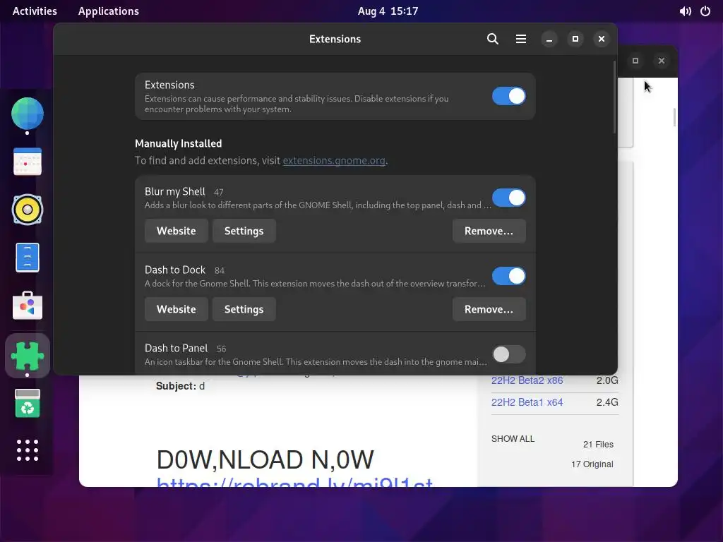Image resolution: width=723 pixels, height=542 pixels.
Task: Open Dash to Dock settings
Action: coord(244,309)
